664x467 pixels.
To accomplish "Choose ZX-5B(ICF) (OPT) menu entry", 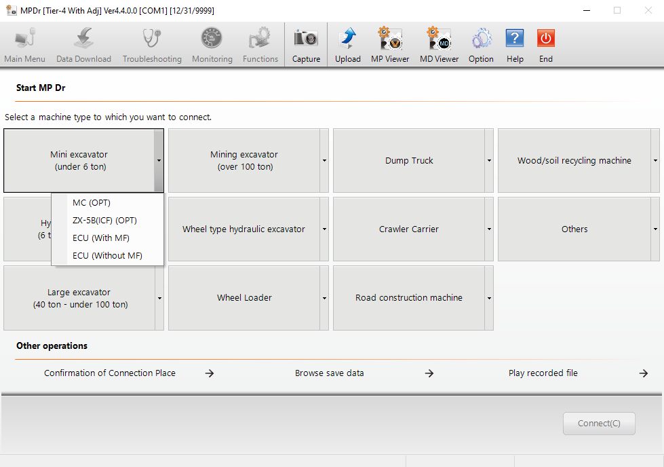I will (x=105, y=220).
